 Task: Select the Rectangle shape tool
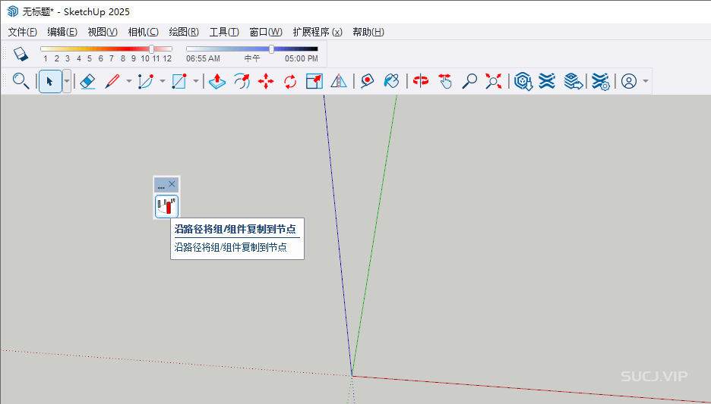(179, 81)
